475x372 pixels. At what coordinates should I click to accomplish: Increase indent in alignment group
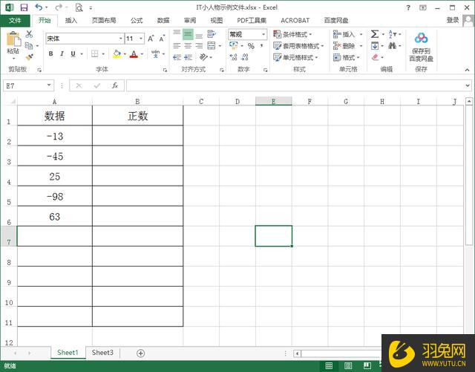click(x=188, y=57)
